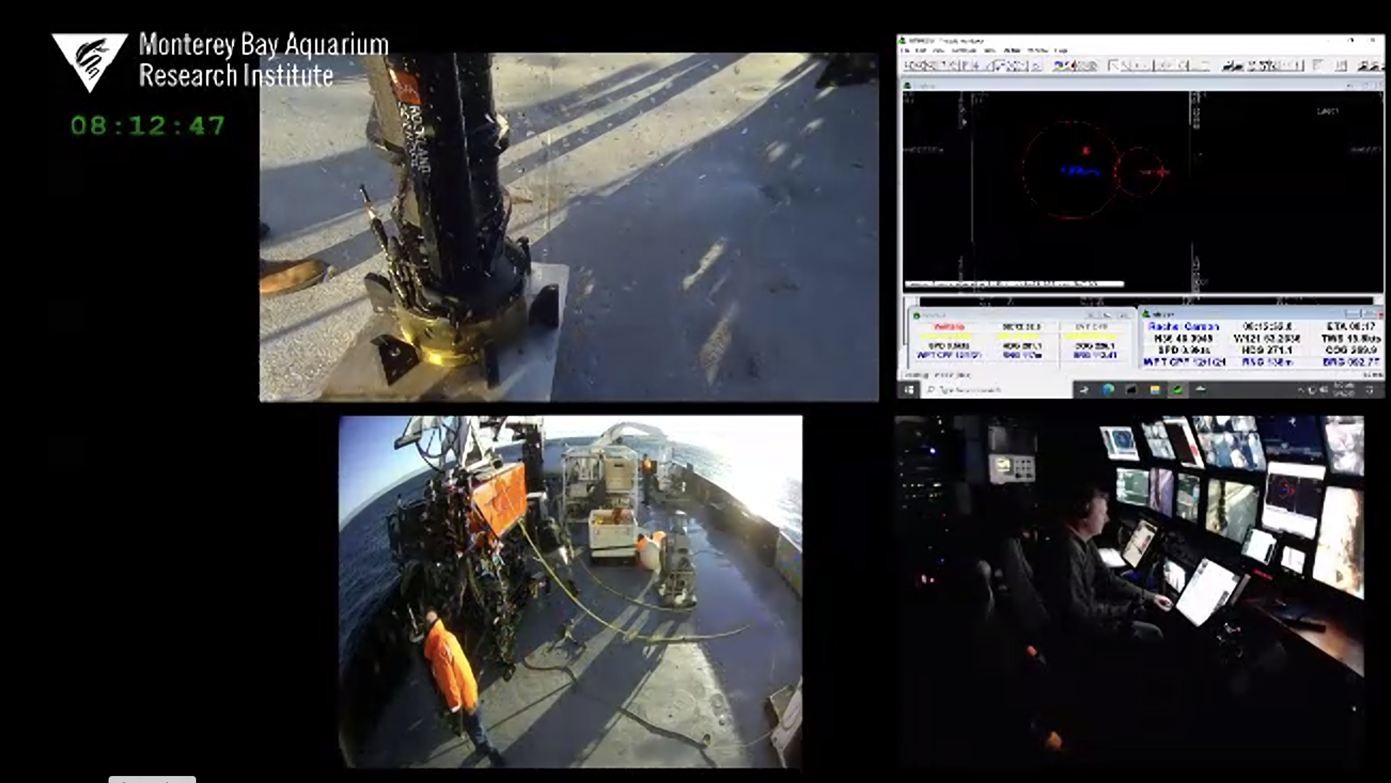
Task: Open the Windows notification center
Action: (1370, 390)
